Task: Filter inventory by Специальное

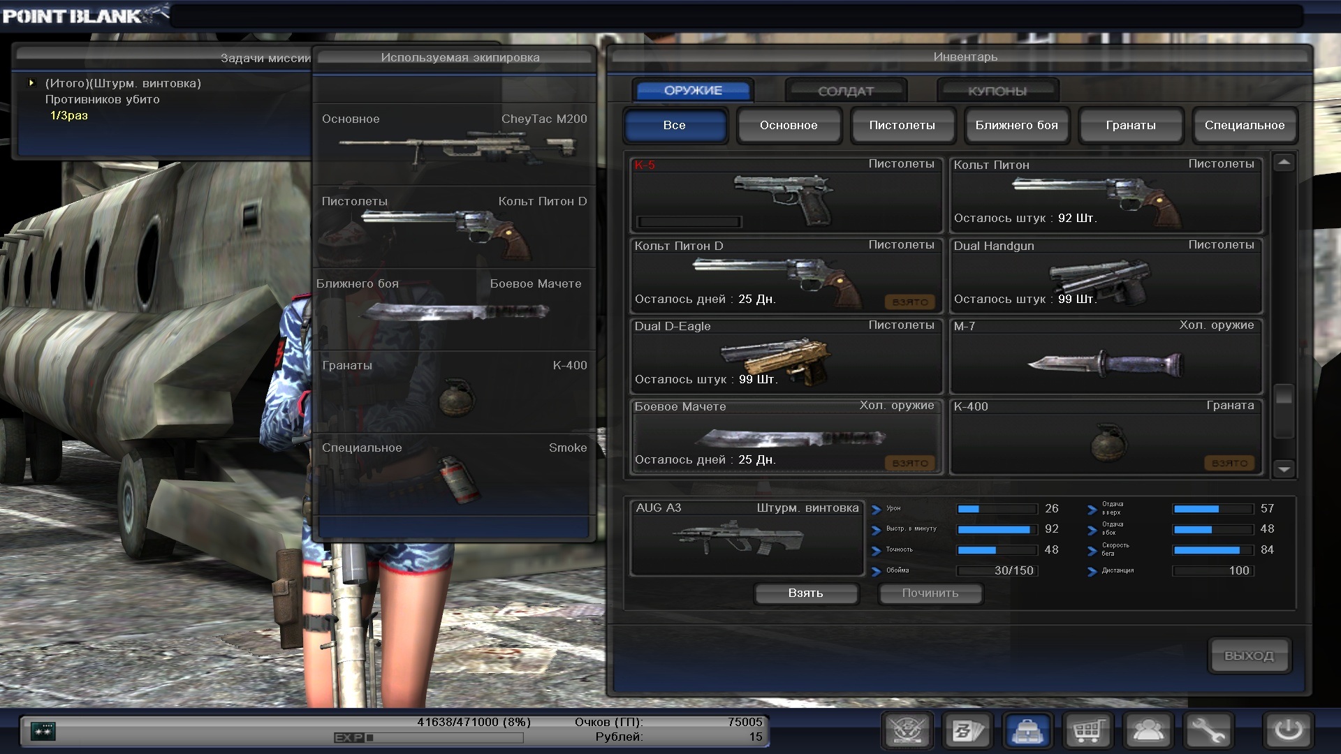Action: tap(1245, 126)
